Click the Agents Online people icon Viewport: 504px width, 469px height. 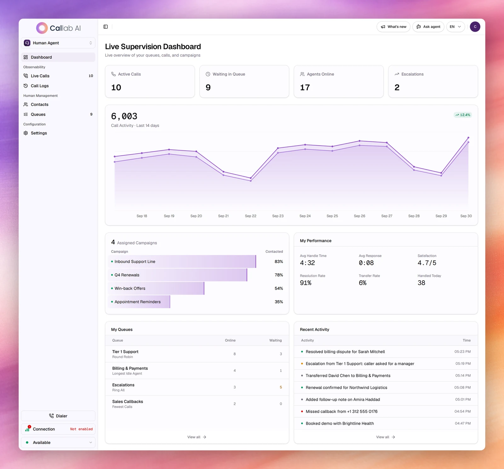[302, 74]
